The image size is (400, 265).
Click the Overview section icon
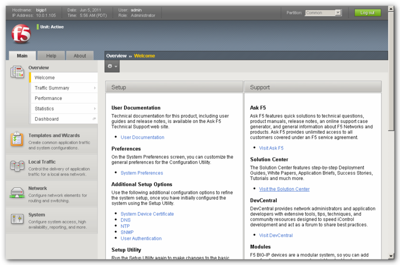[17, 71]
